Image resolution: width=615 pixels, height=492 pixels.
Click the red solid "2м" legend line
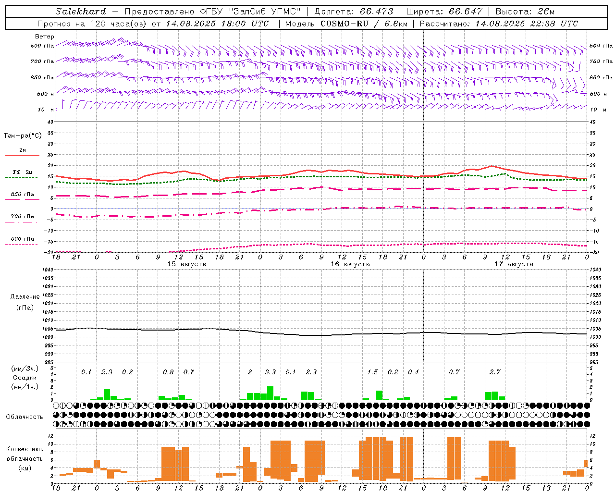(x=23, y=155)
